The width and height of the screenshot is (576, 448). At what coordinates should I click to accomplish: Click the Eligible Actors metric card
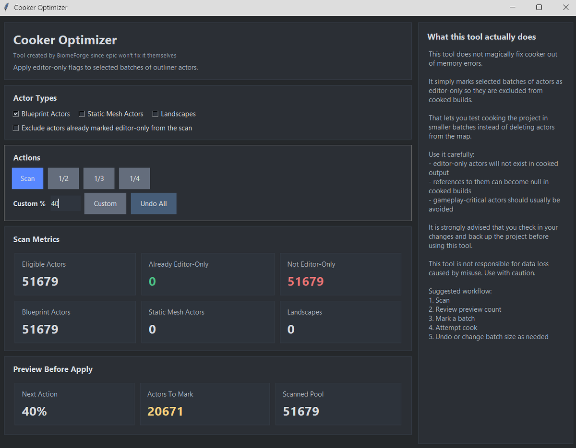[x=75, y=274]
